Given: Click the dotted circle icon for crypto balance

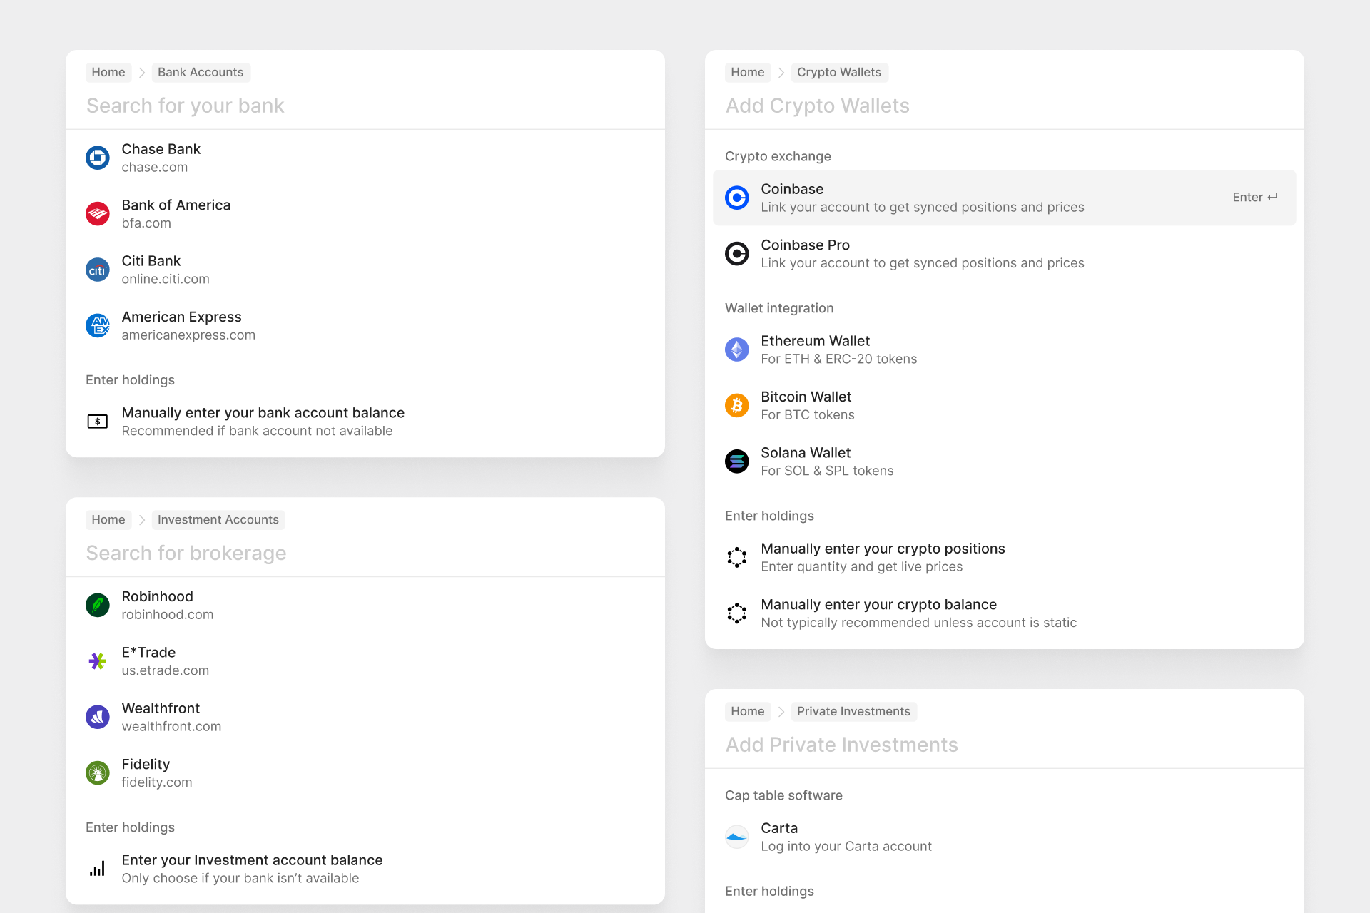Looking at the screenshot, I should pyautogui.click(x=737, y=613).
